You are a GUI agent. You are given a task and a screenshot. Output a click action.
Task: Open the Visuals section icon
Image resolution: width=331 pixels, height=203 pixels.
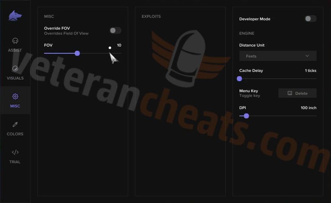(15, 69)
